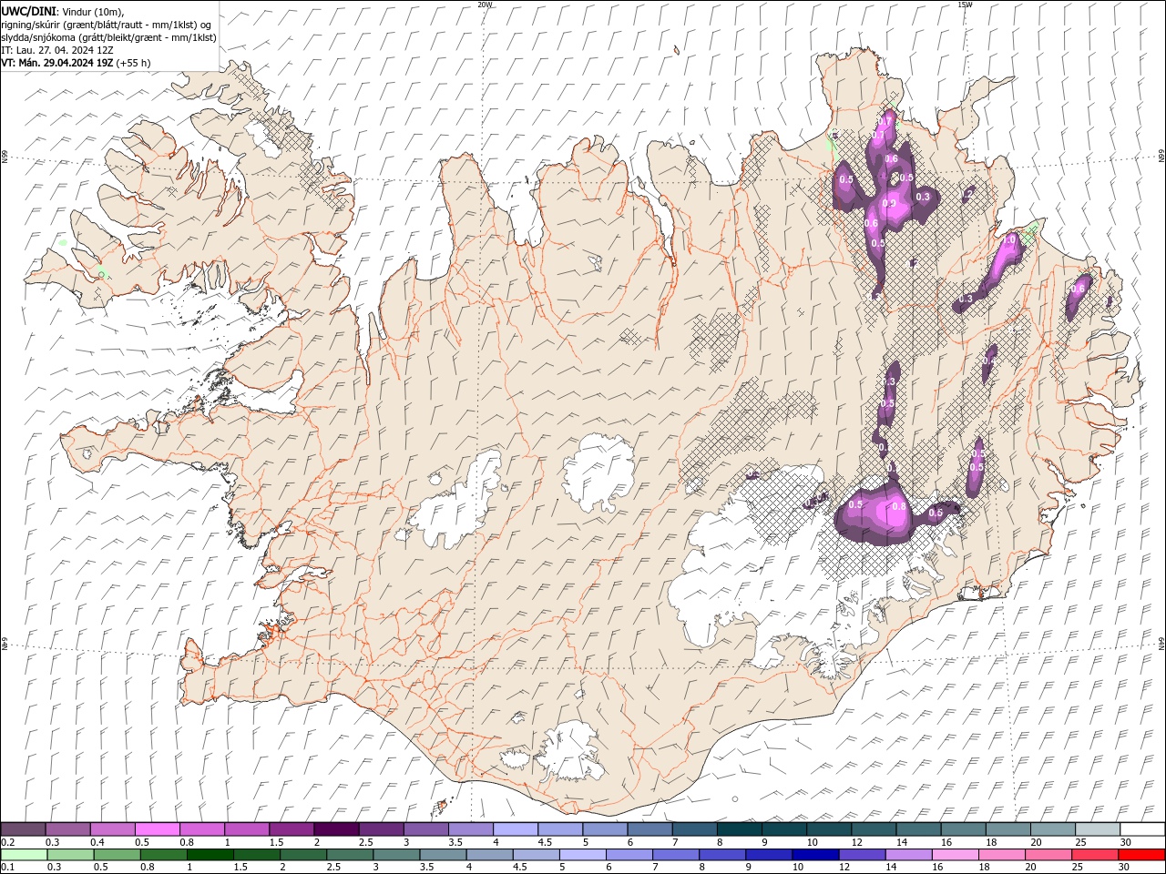Click the pale grey 25 upper legend swatch
Image resolution: width=1166 pixels, height=874 pixels.
click(x=1097, y=829)
